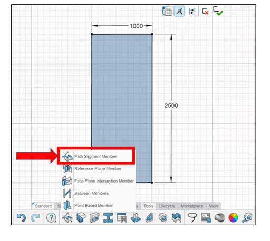
Task: Open the color wheel appearance icon
Action: click(x=233, y=218)
